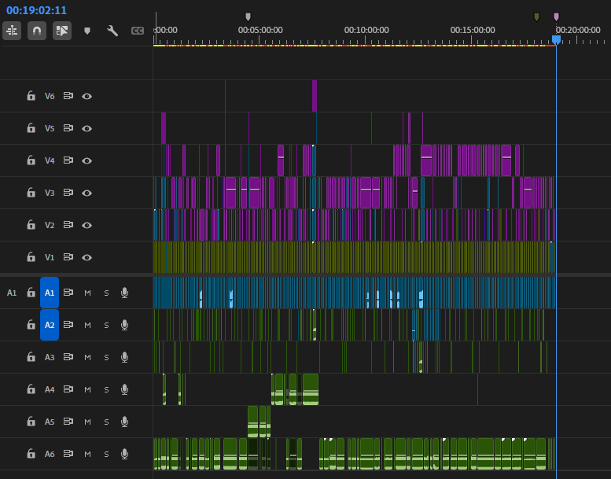Toggle A2 track targeting button
The width and height of the screenshot is (611, 479).
pos(50,325)
